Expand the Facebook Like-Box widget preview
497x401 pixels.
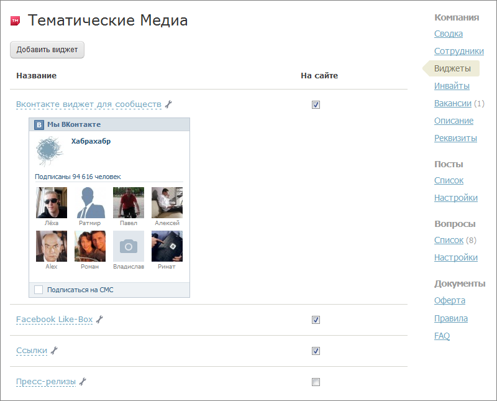[x=55, y=319]
